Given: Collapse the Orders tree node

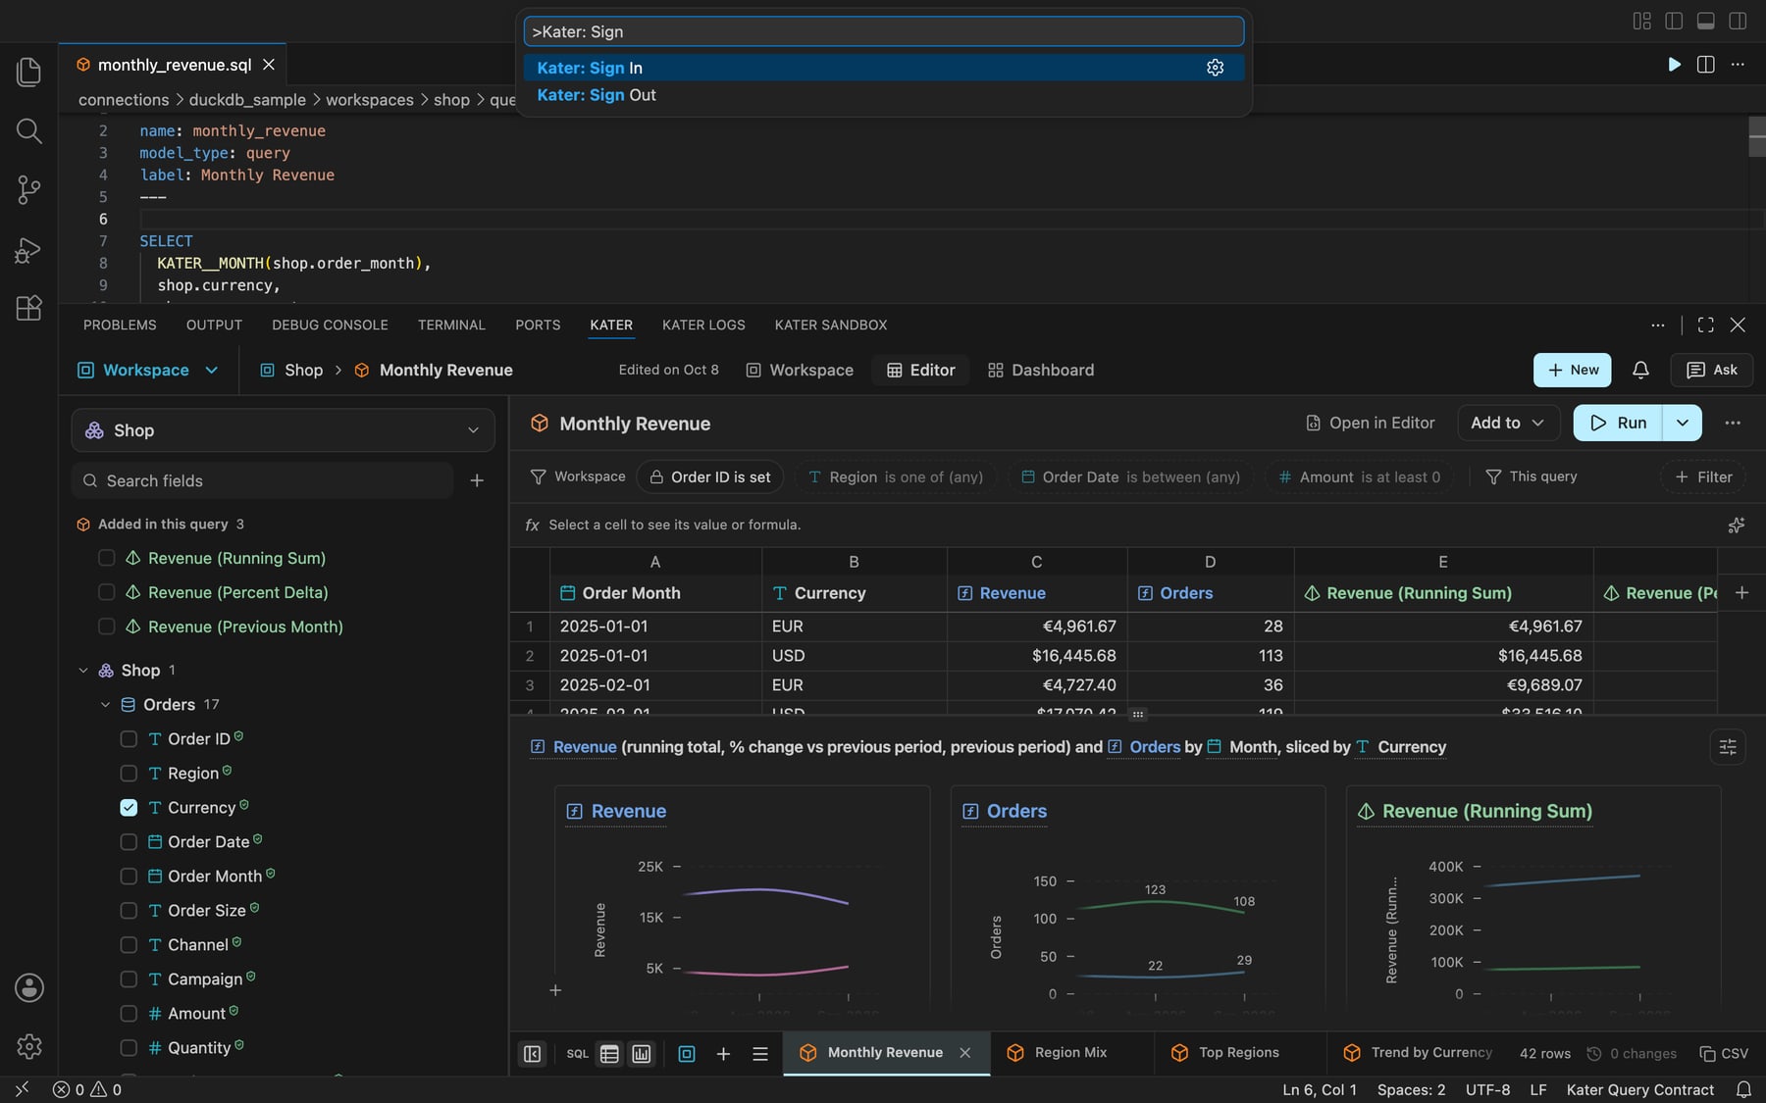Looking at the screenshot, I should tap(105, 705).
